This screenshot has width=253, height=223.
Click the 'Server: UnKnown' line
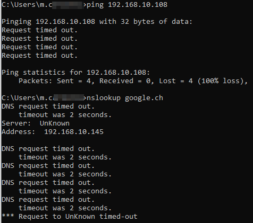[x=36, y=123]
